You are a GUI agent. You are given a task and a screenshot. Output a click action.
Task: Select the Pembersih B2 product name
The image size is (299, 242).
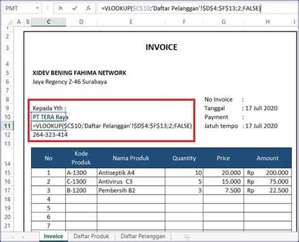pos(131,190)
